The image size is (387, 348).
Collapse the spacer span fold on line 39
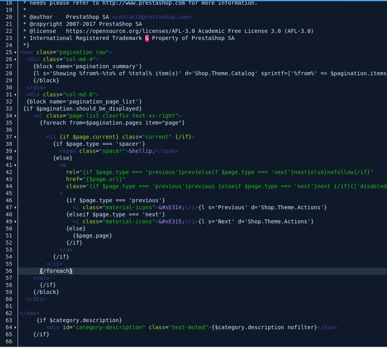tap(15, 151)
